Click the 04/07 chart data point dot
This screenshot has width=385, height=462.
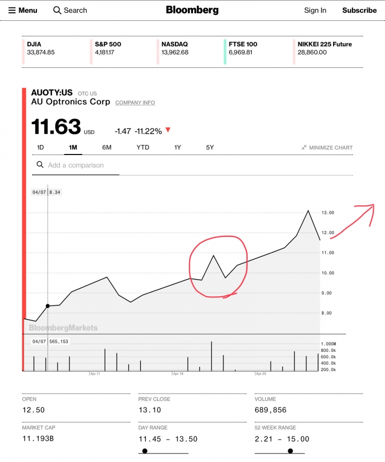(x=48, y=306)
